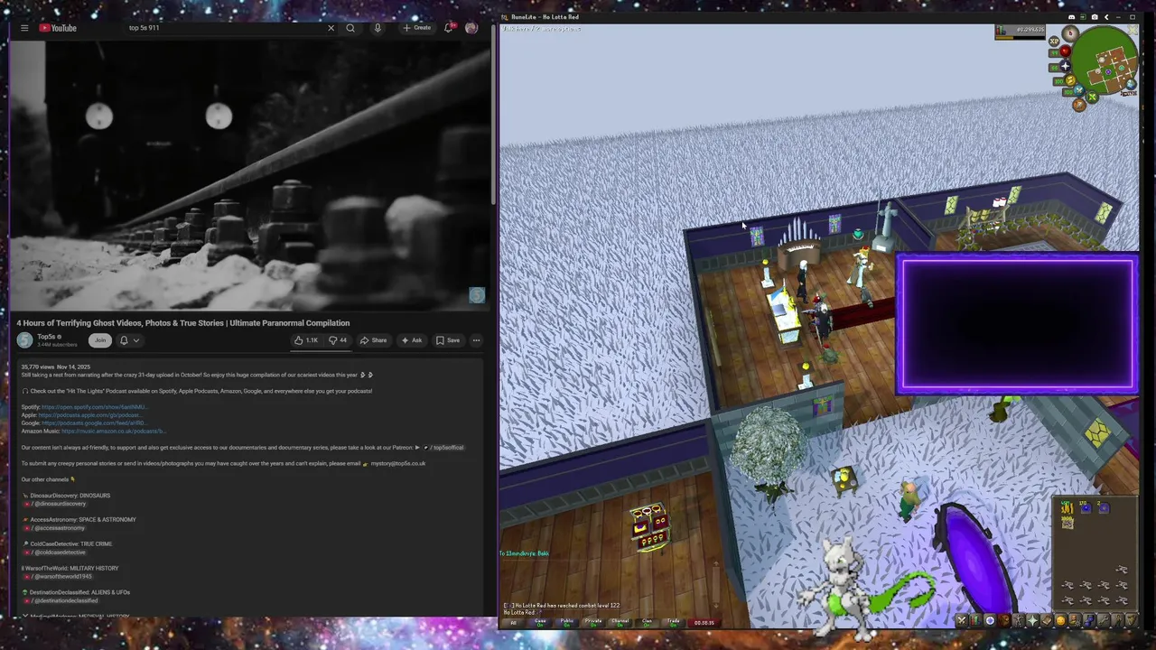Image resolution: width=1156 pixels, height=650 pixels.
Task: Go to YouTube home via logo
Action: pyautogui.click(x=58, y=28)
